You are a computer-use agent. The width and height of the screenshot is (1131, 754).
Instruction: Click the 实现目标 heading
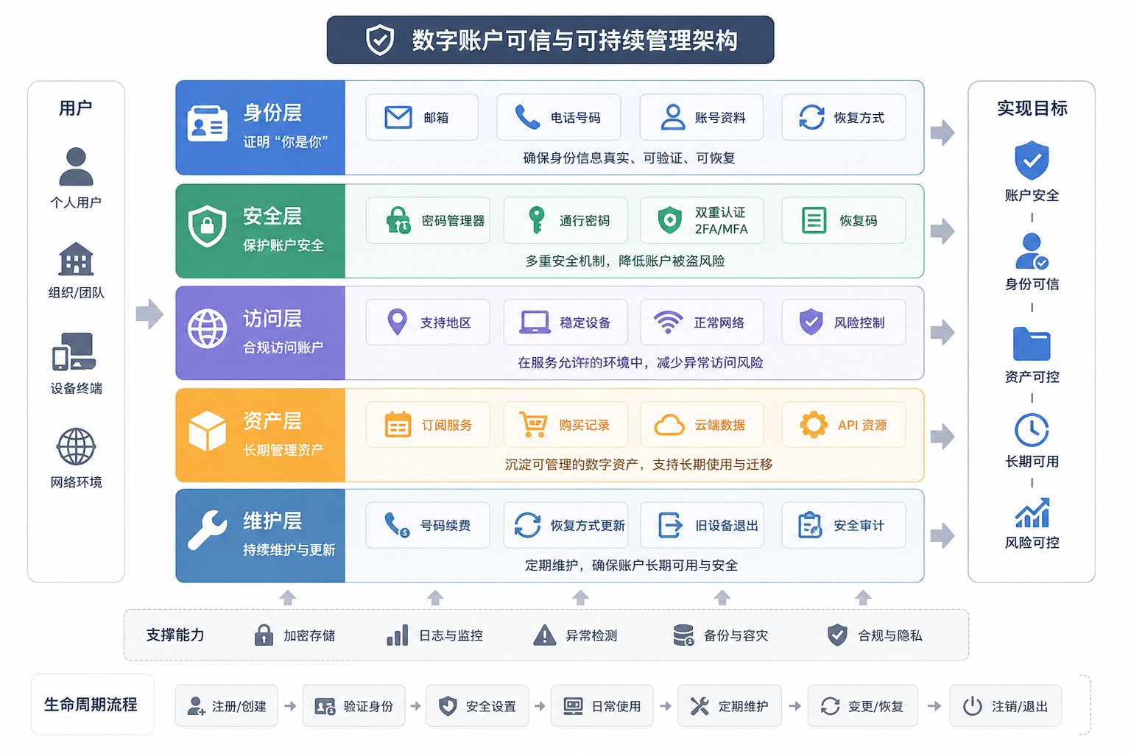(1032, 108)
